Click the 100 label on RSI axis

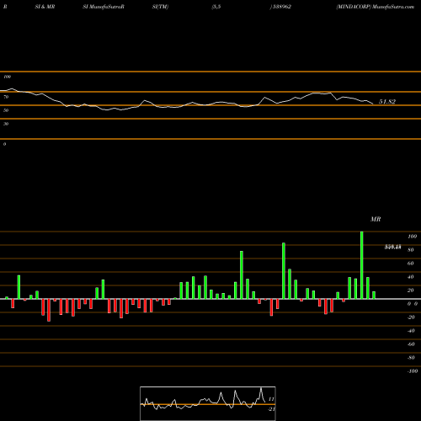coord(8,77)
